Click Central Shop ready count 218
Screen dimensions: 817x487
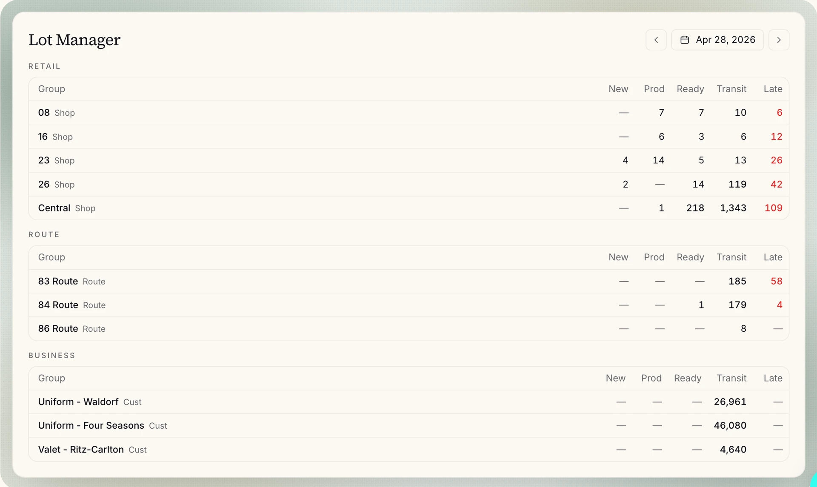coord(695,208)
